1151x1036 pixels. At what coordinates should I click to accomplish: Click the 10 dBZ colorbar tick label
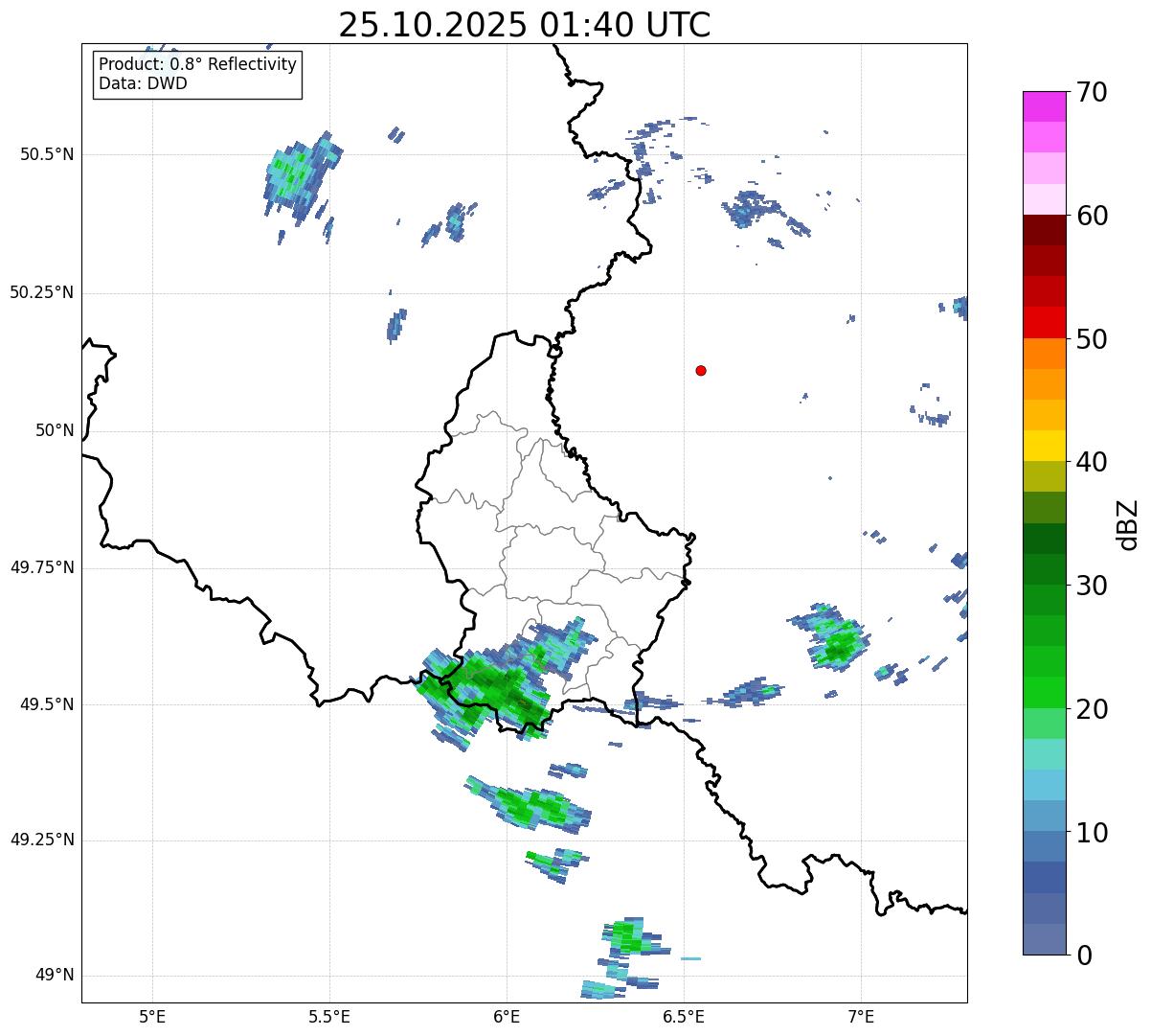tap(1092, 833)
